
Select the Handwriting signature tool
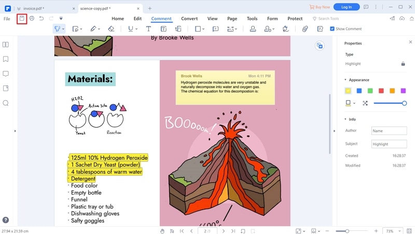coord(285,29)
